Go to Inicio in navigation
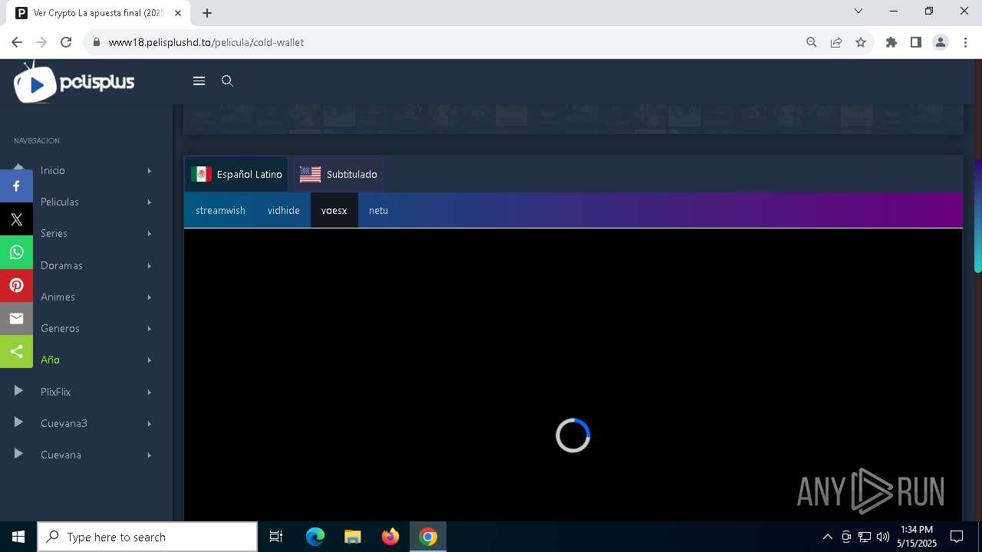This screenshot has height=552, width=982. (53, 170)
